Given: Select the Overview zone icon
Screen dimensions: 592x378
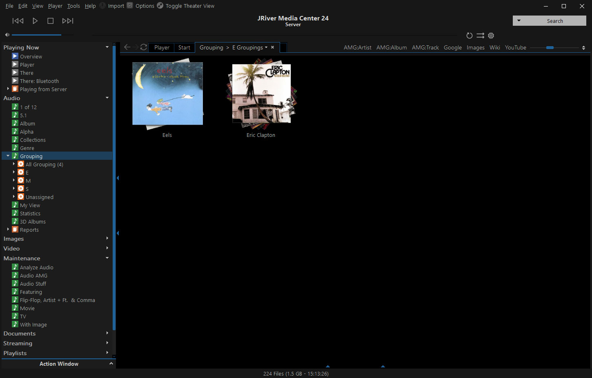Looking at the screenshot, I should coord(15,56).
